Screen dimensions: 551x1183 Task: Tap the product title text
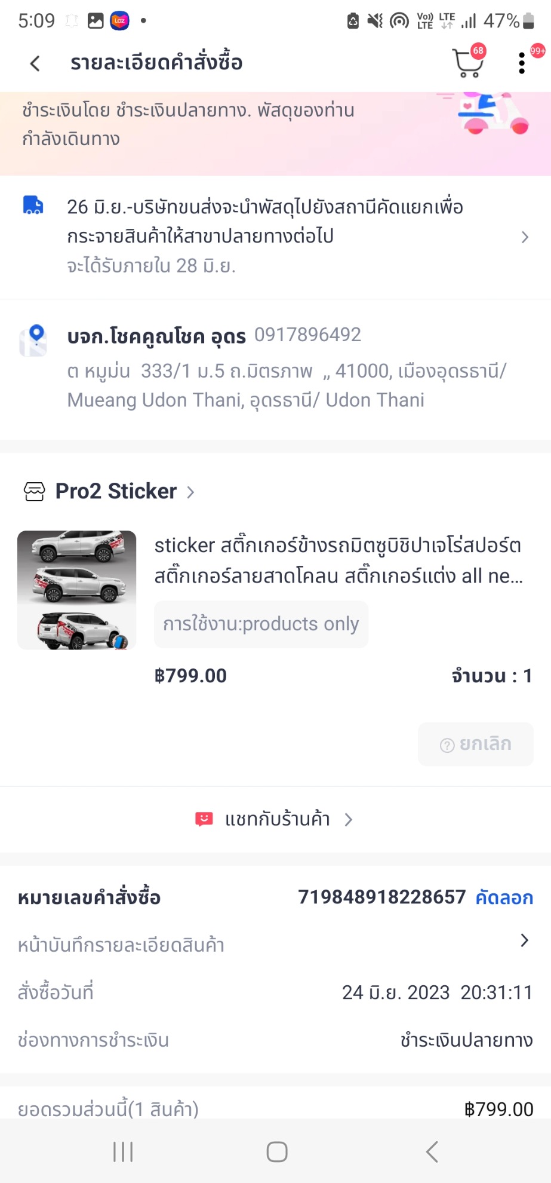coord(338,560)
